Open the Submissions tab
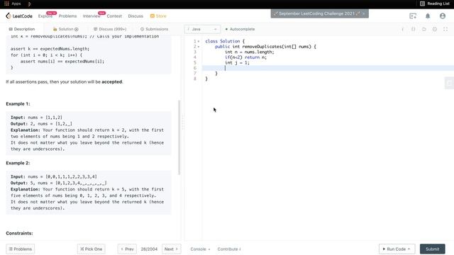454x255 pixels. [x=154, y=29]
